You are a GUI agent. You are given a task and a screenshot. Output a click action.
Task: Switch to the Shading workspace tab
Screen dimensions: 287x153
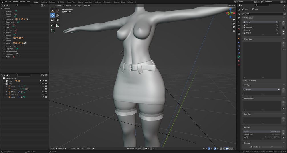(80, 2)
